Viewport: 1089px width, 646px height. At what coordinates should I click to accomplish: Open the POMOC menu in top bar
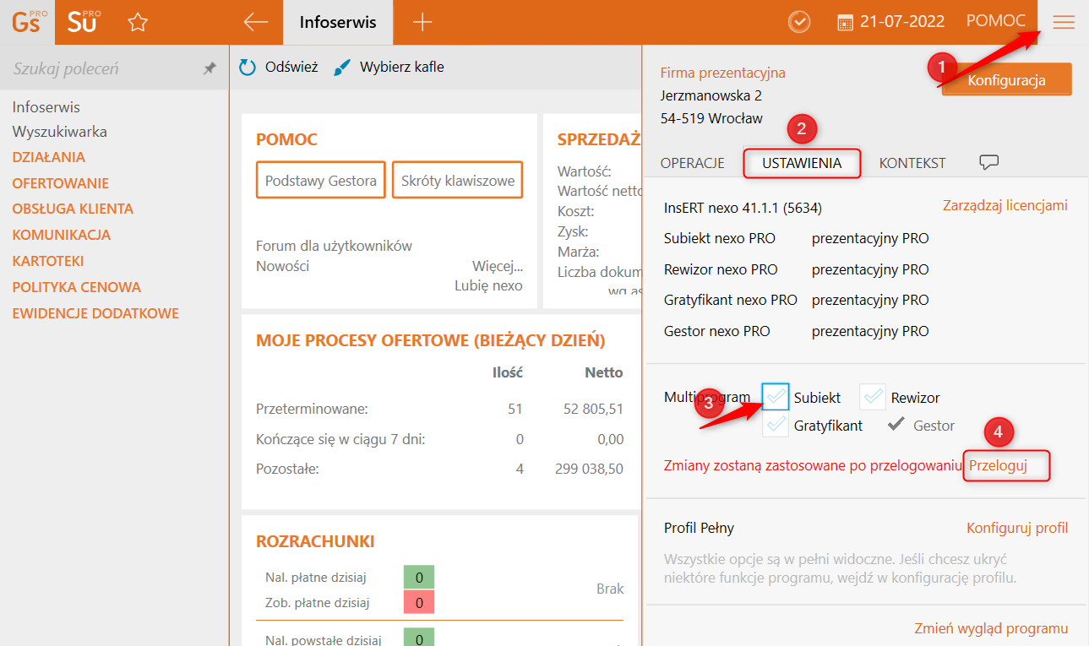[x=996, y=21]
